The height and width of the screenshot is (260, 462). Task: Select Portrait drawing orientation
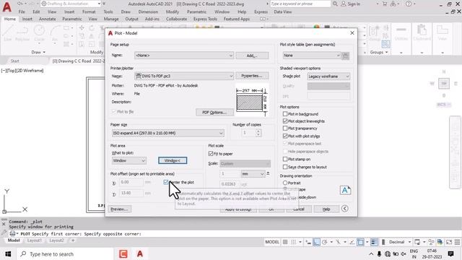(x=285, y=183)
